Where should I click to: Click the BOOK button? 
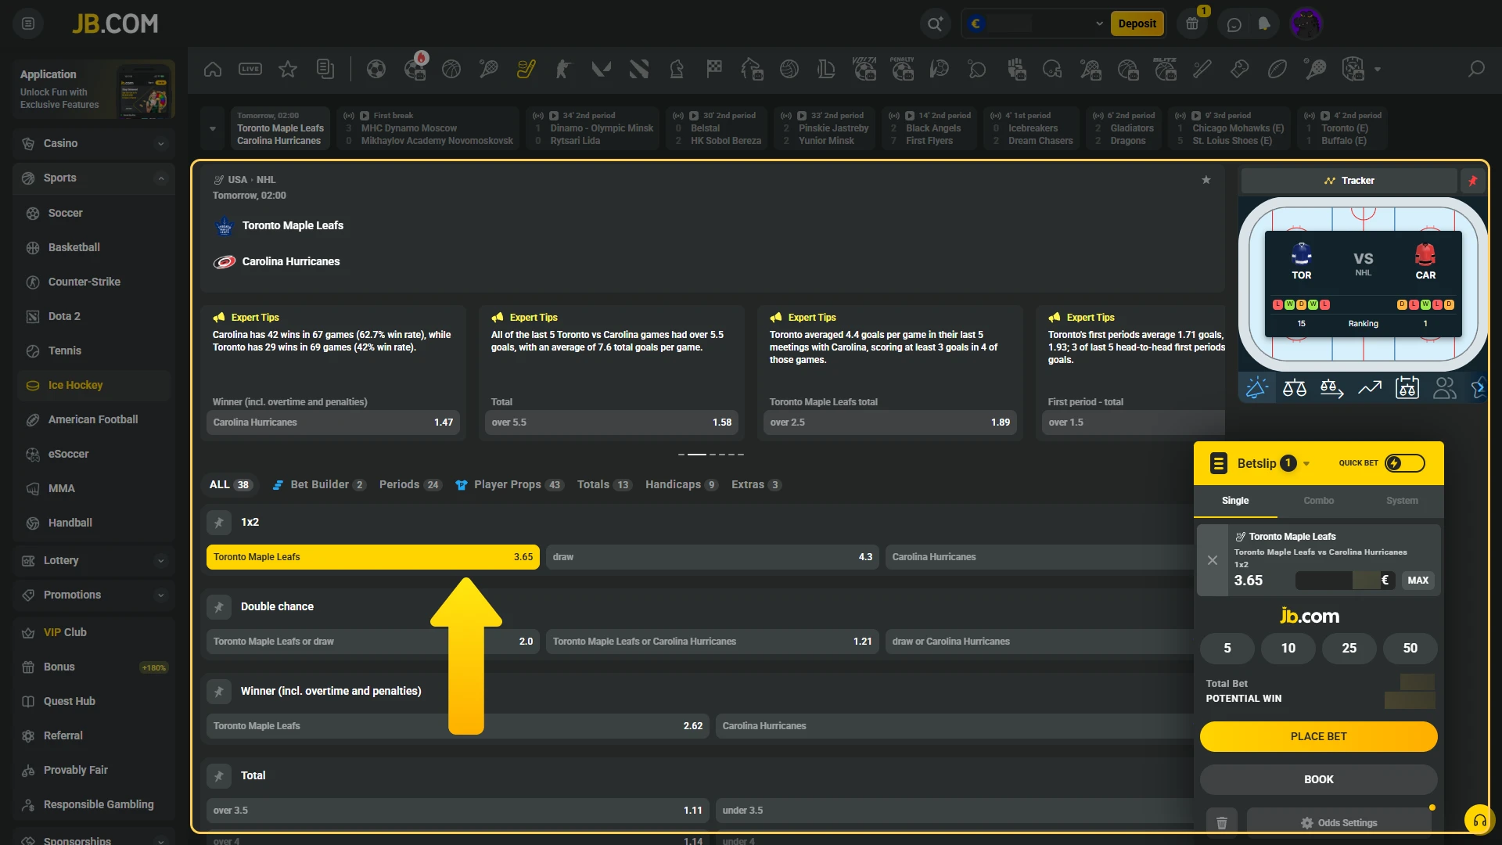tap(1319, 779)
